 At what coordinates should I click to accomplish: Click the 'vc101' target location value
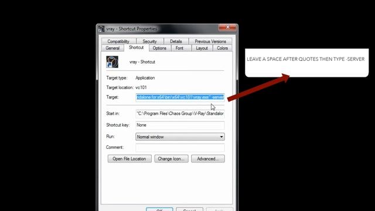point(141,87)
